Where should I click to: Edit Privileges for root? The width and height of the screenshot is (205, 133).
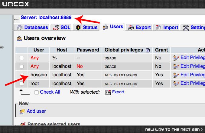pos(193,83)
